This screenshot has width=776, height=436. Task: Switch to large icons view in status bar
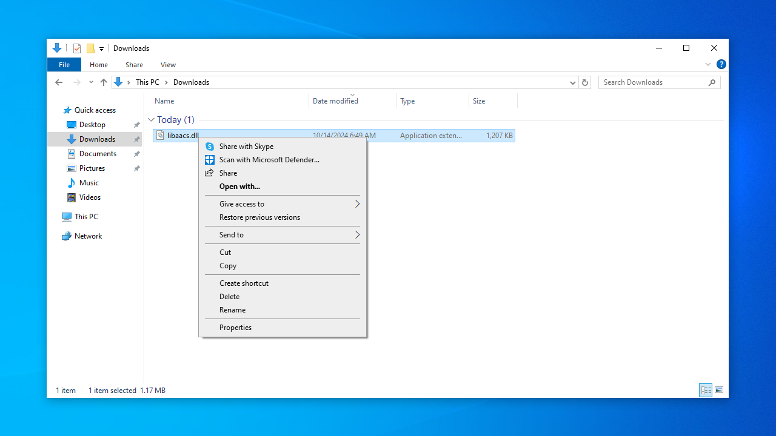click(x=719, y=390)
